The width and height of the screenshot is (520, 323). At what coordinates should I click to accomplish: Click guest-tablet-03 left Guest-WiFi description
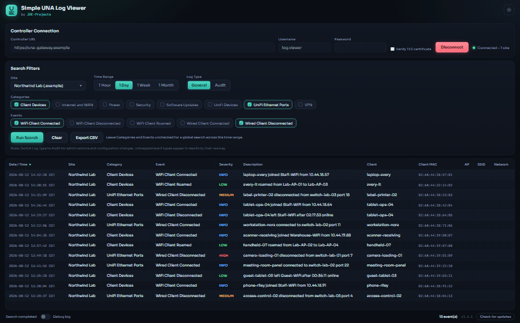[291, 275]
